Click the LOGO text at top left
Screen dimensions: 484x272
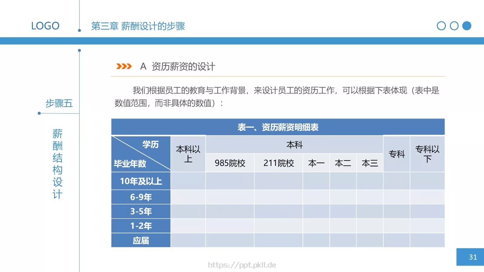(45, 26)
